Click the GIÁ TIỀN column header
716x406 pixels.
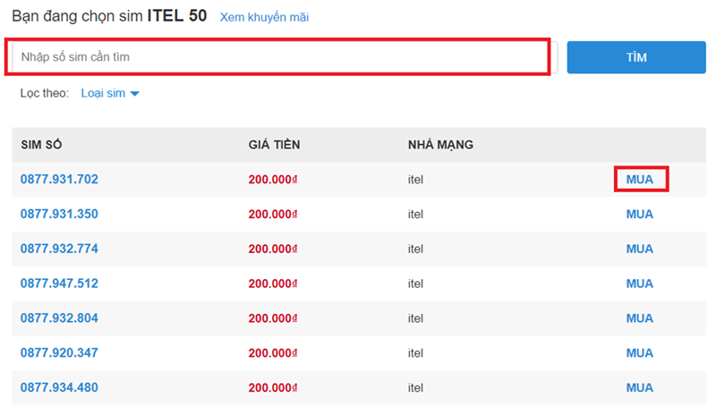276,145
